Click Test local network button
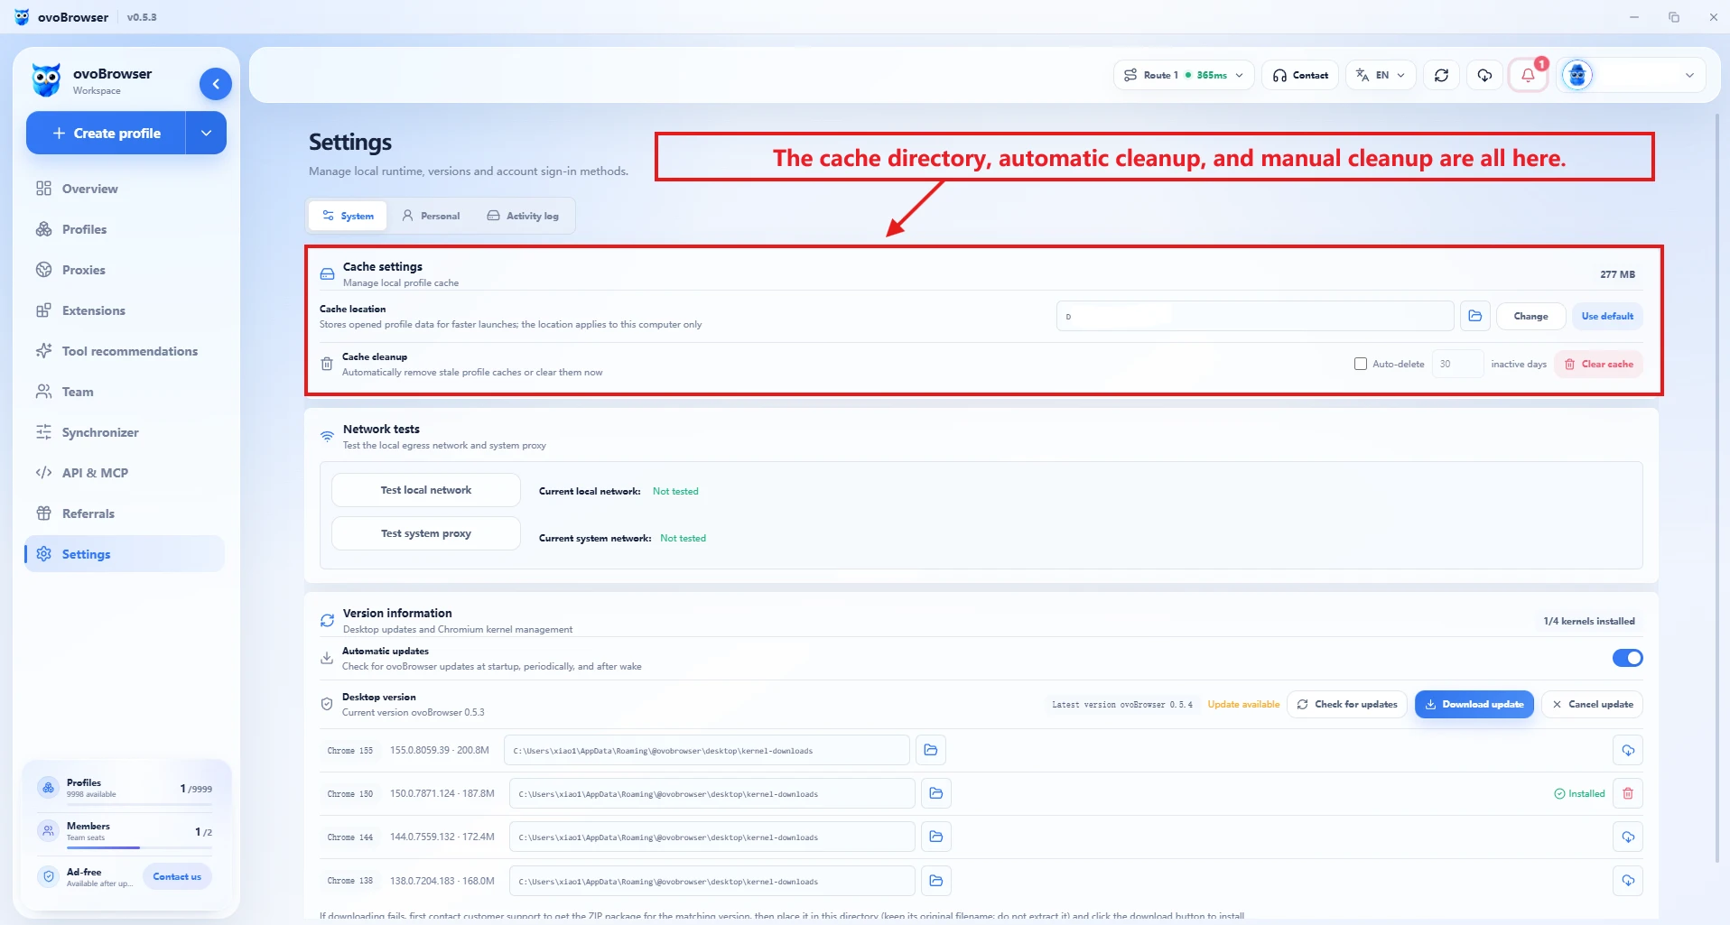Image resolution: width=1730 pixels, height=925 pixels. tap(426, 490)
